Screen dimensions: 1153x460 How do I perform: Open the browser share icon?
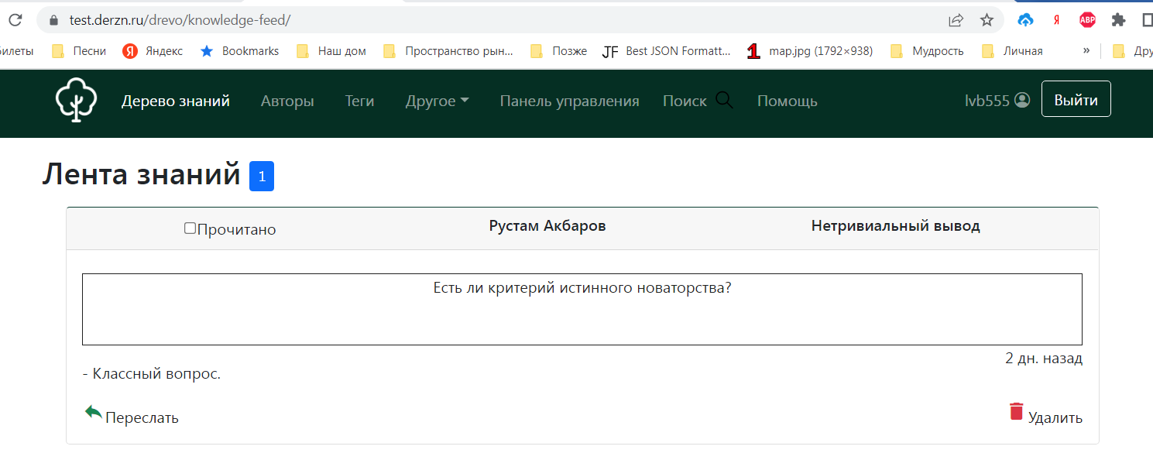click(956, 19)
